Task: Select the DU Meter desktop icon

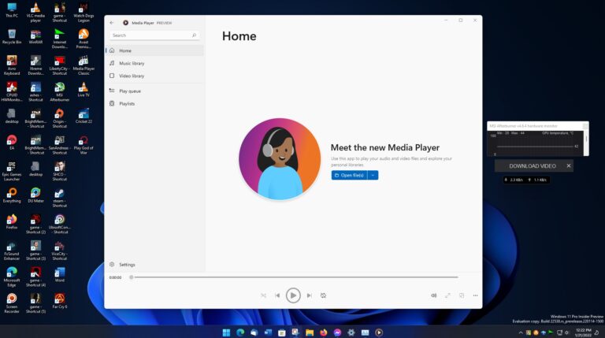Action: click(x=35, y=195)
